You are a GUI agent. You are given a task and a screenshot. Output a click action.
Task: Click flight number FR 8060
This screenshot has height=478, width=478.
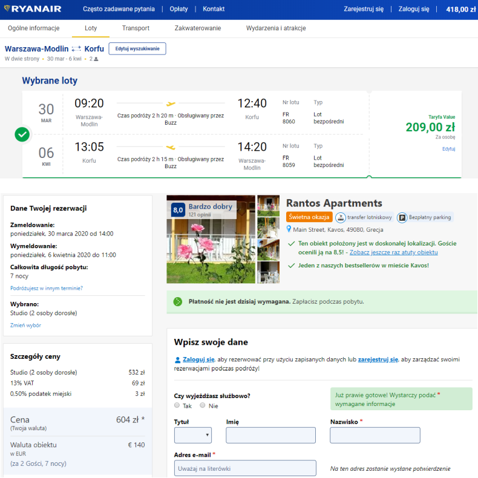click(289, 118)
